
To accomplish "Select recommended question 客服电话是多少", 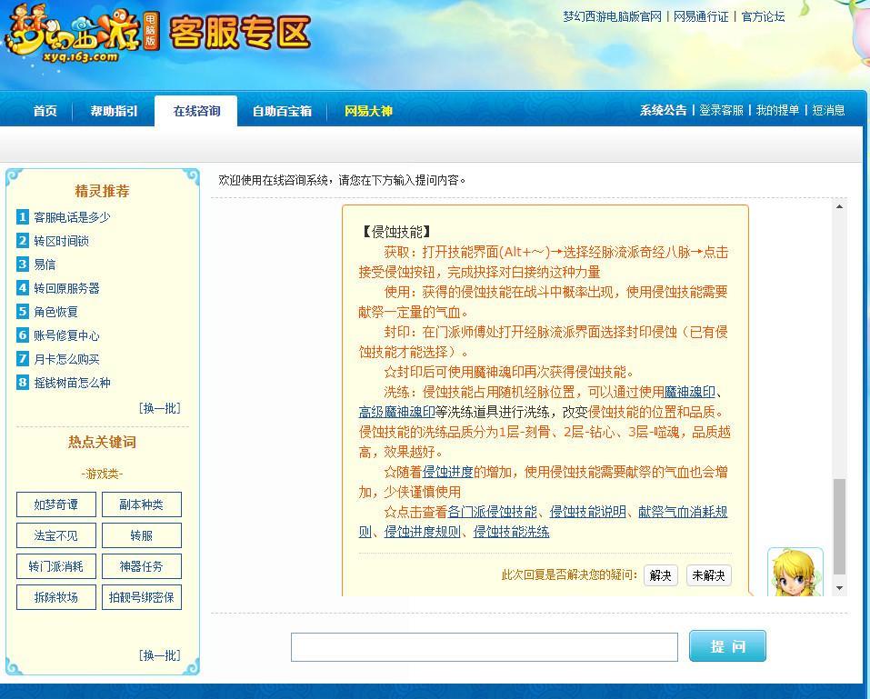I will 72,217.
